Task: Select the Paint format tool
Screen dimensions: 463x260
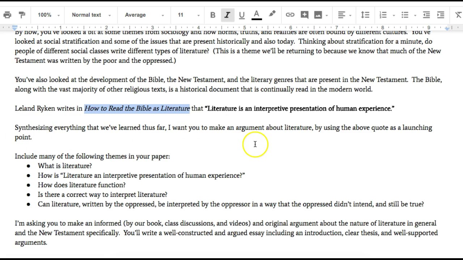Action: 22,15
